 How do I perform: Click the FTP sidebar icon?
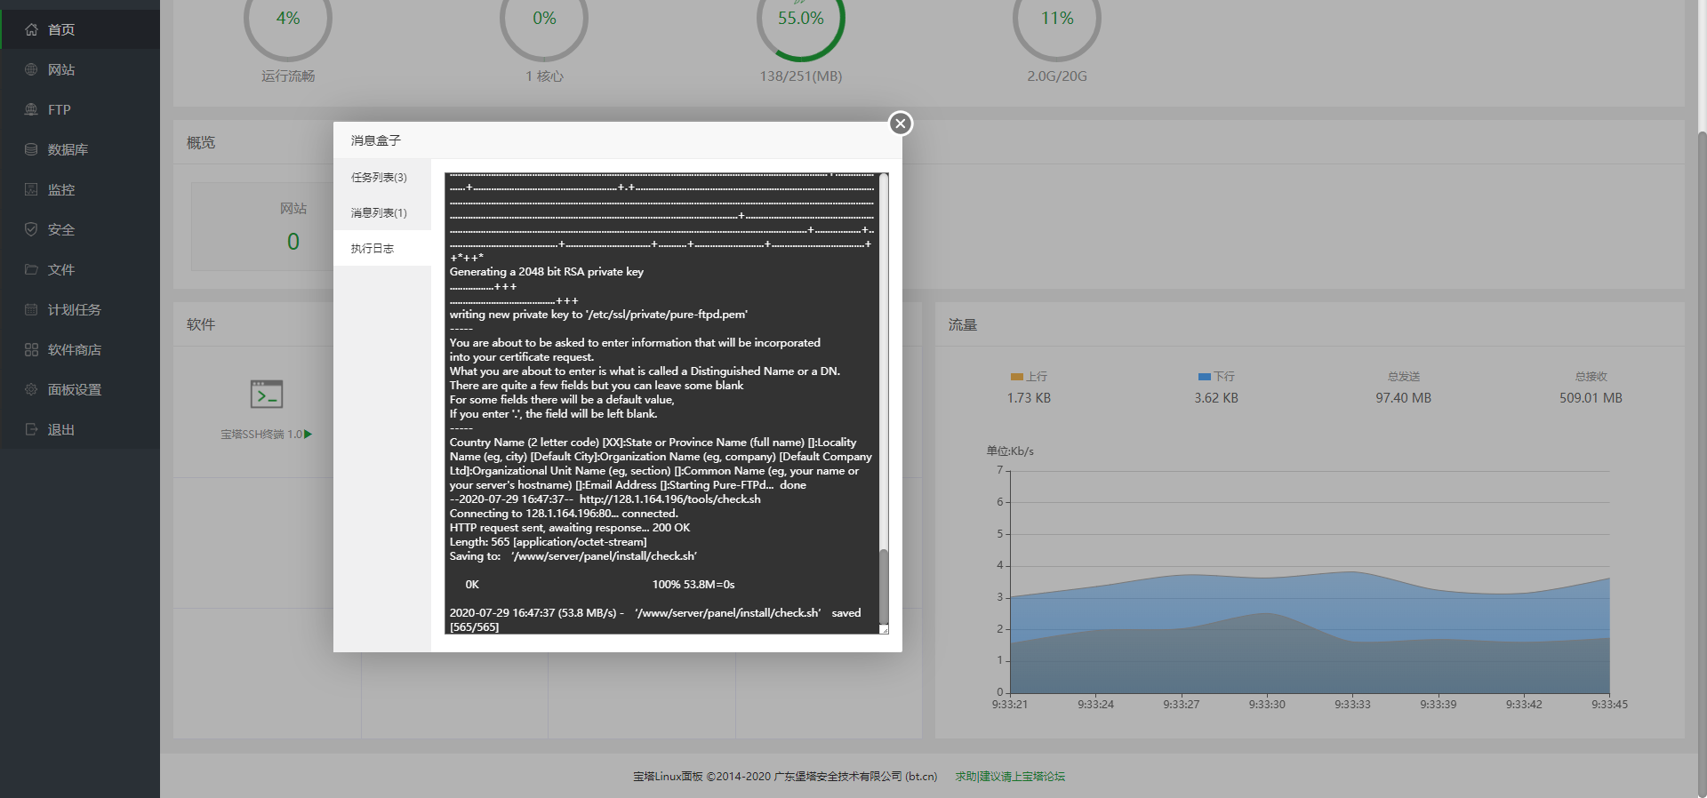(31, 109)
